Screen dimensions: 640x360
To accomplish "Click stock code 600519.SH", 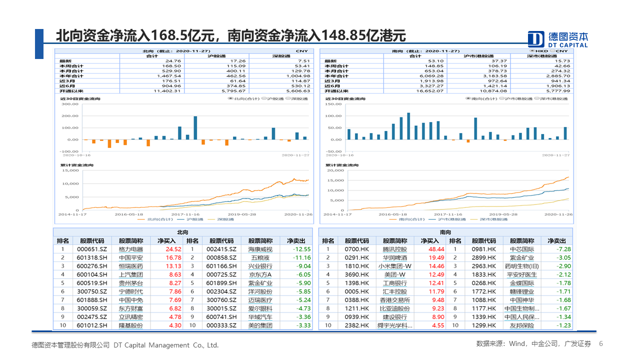I will pos(92,283).
